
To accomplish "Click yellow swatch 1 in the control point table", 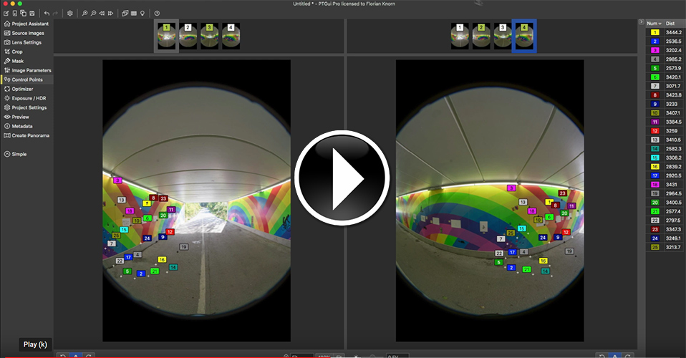I will [655, 32].
